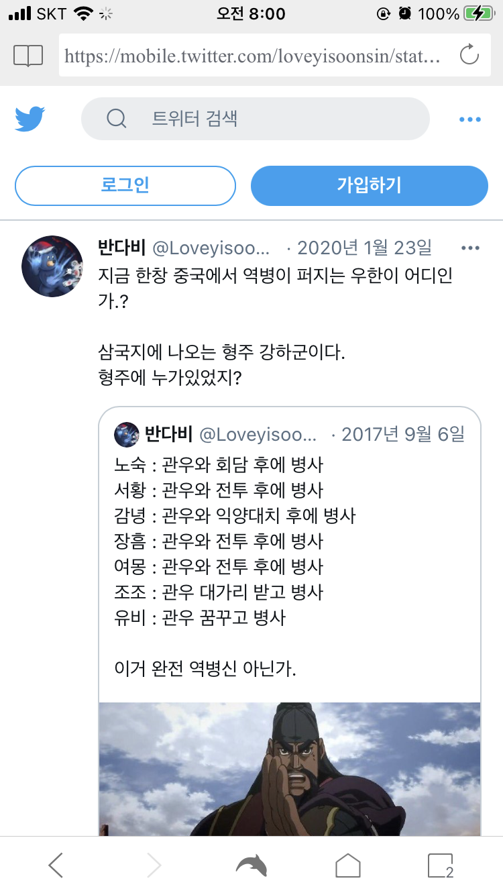The width and height of the screenshot is (503, 895).
Task: Tap the magnifier icon in search field
Action: pyautogui.click(x=117, y=119)
